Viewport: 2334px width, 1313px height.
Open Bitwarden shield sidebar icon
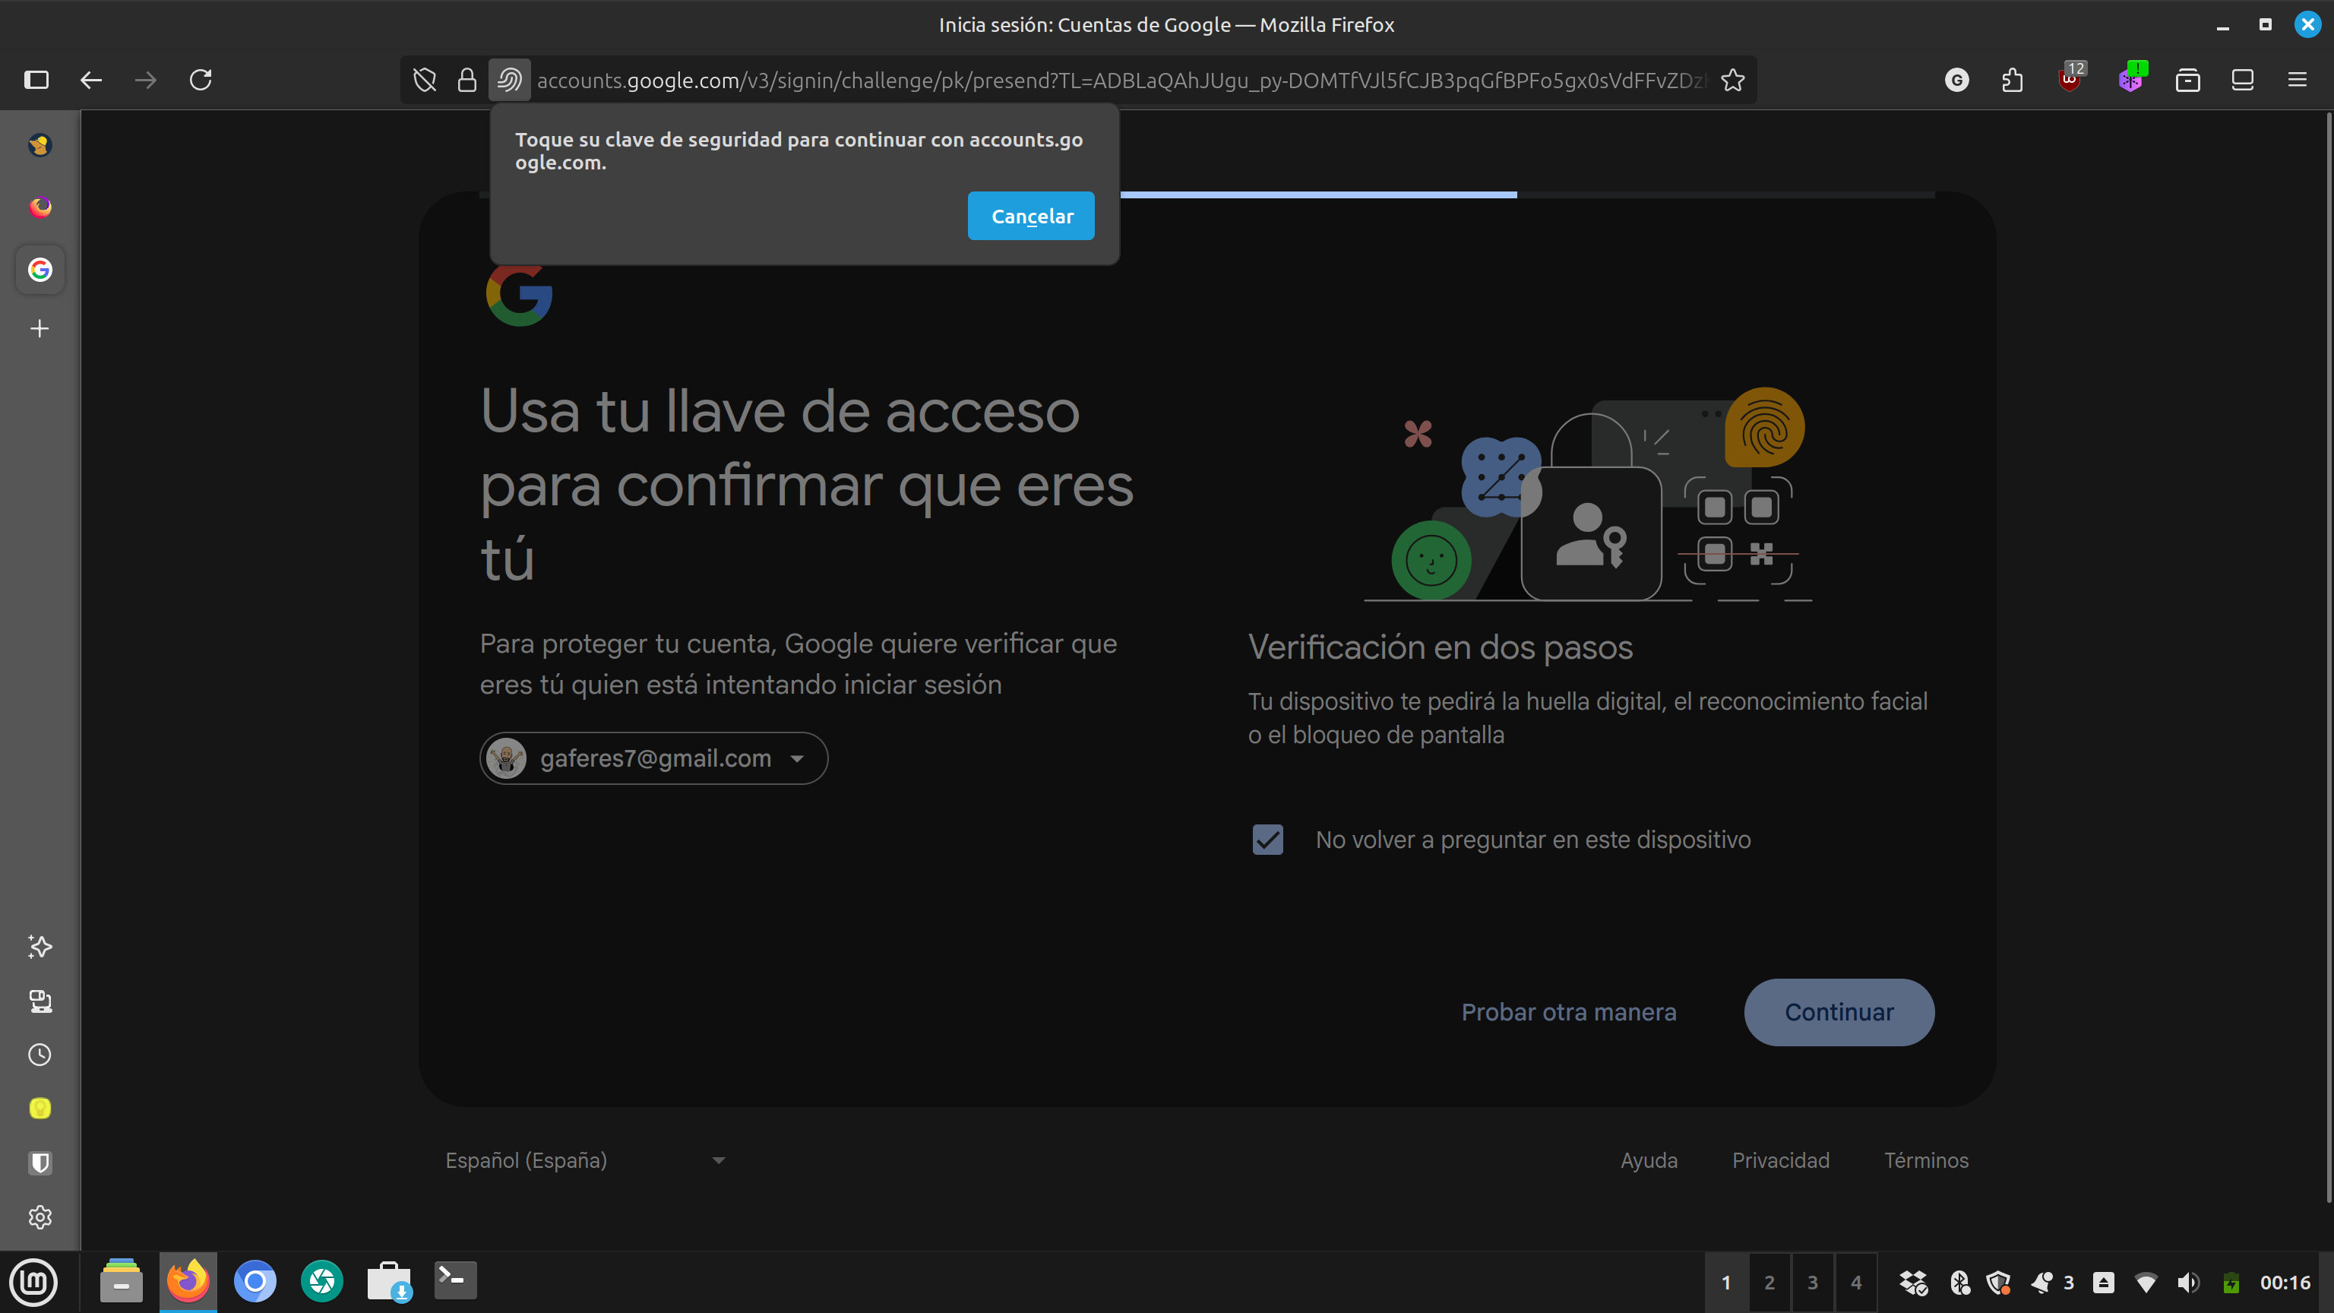(x=40, y=1163)
